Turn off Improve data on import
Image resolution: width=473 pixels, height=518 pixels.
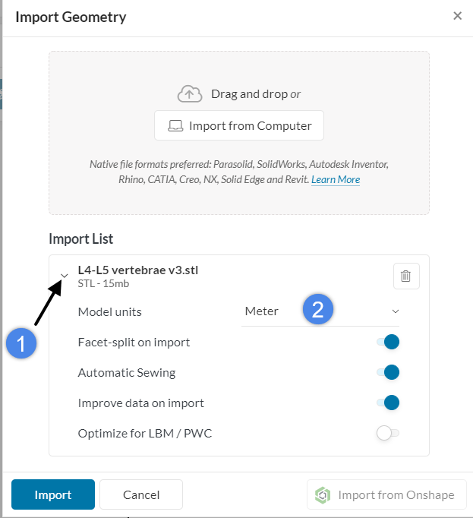point(388,403)
